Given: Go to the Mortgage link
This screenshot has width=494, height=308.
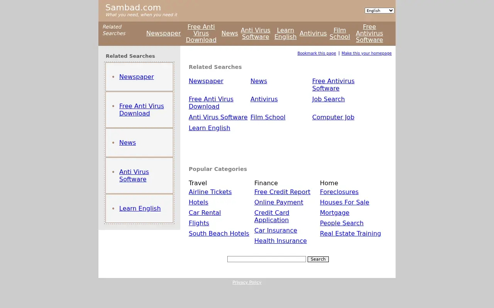Looking at the screenshot, I should click(335, 213).
